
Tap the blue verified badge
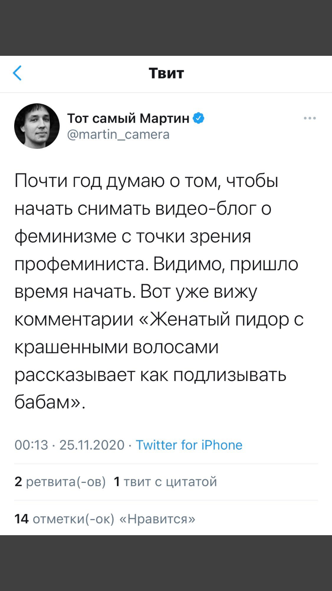(198, 118)
